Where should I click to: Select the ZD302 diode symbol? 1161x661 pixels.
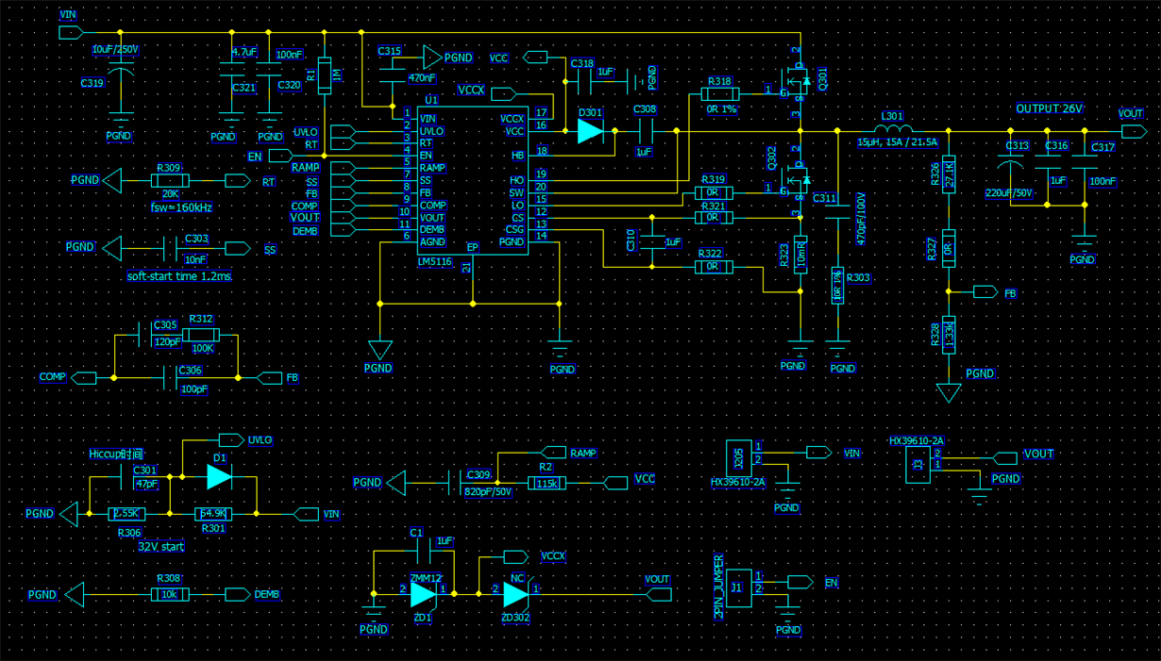[515, 594]
